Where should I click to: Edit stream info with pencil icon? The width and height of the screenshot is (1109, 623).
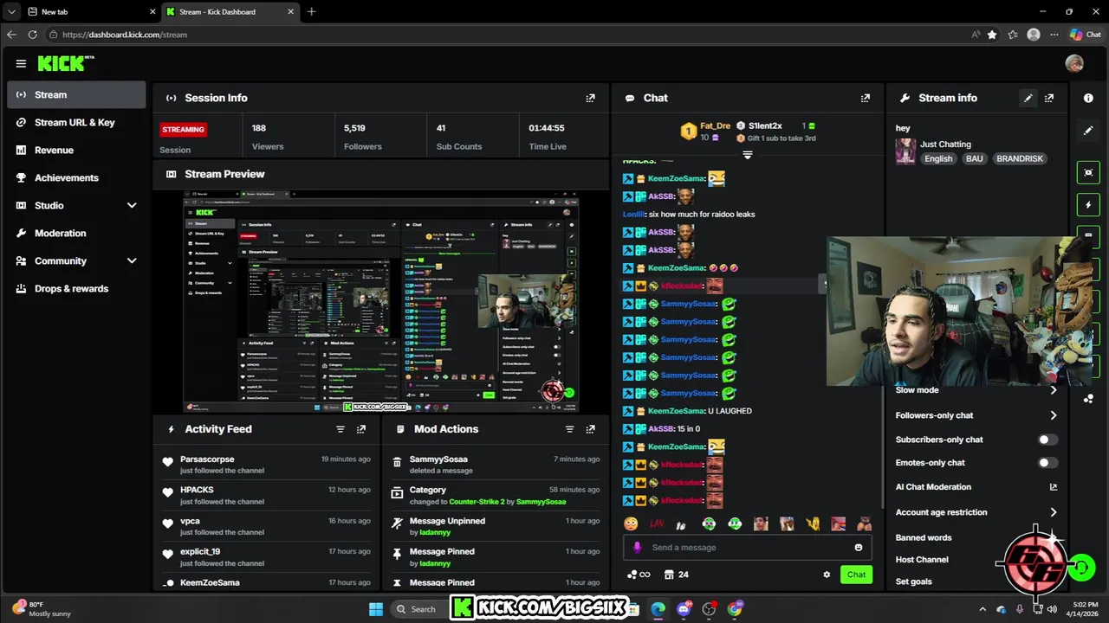[x=1028, y=98]
